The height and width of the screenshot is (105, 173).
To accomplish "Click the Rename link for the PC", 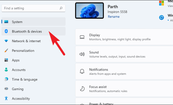I will point(114,17).
